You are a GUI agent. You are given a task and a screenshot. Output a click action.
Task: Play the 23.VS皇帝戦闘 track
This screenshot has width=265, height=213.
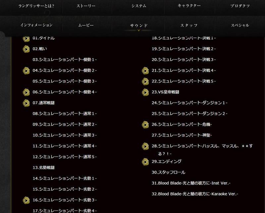[145, 92]
